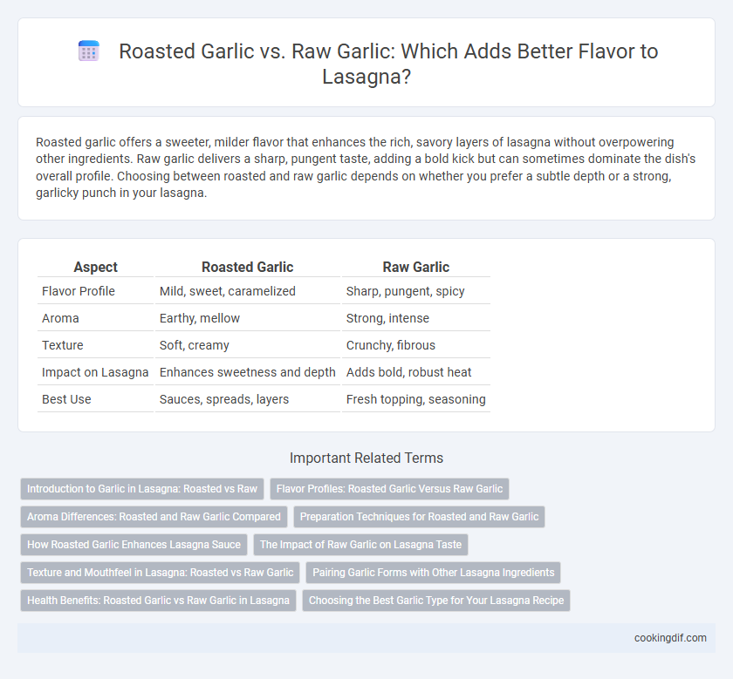Image resolution: width=733 pixels, height=679 pixels.
Task: Click the 'Aroma' row label
Action: [60, 318]
